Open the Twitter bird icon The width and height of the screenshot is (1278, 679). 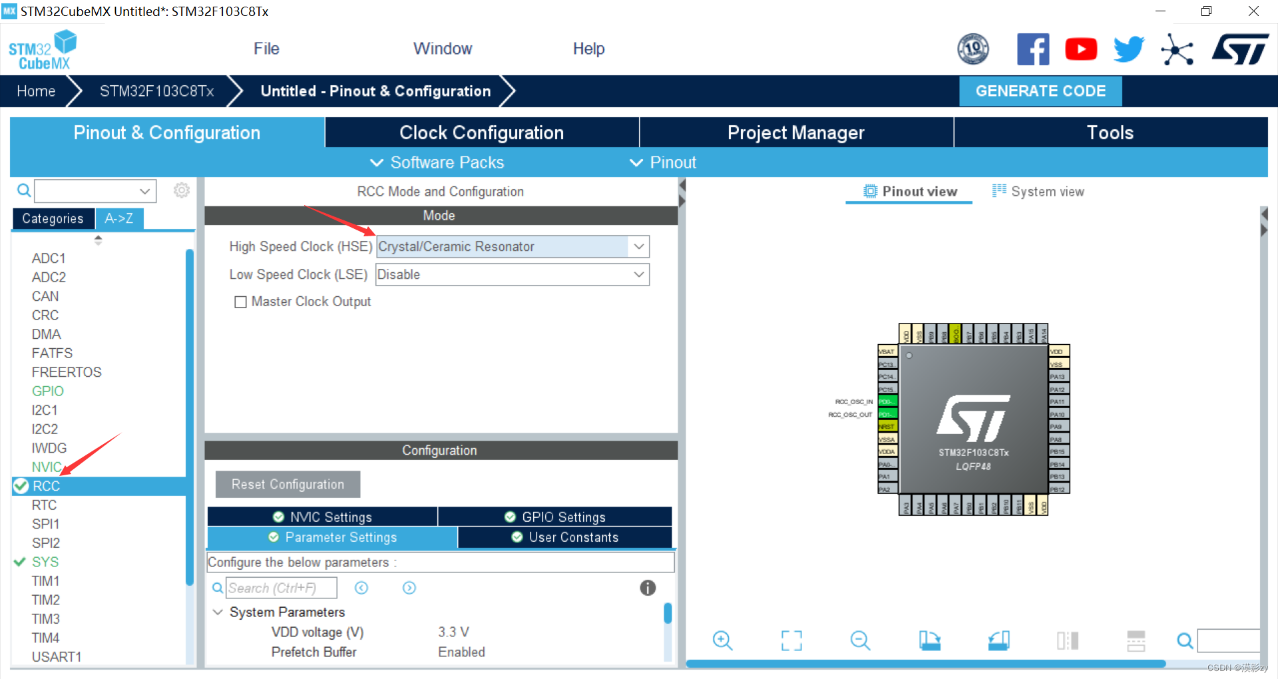tap(1129, 49)
